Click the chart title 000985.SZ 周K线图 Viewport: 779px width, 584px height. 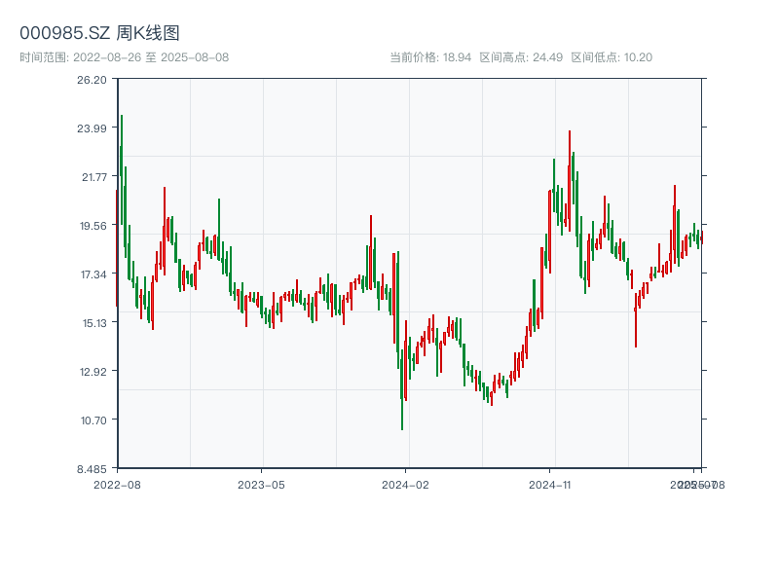click(99, 33)
